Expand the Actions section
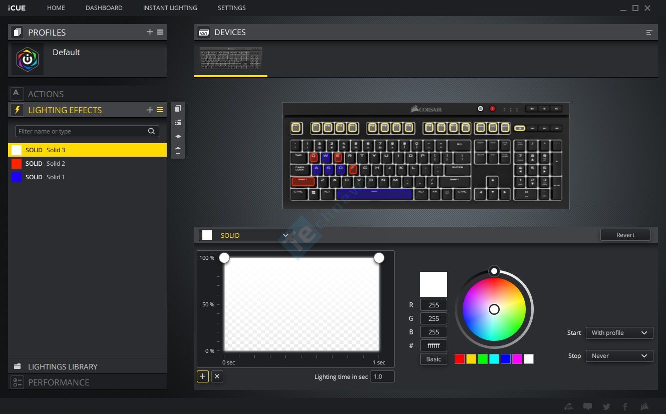Image resolution: width=666 pixels, height=414 pixels. tap(87, 94)
